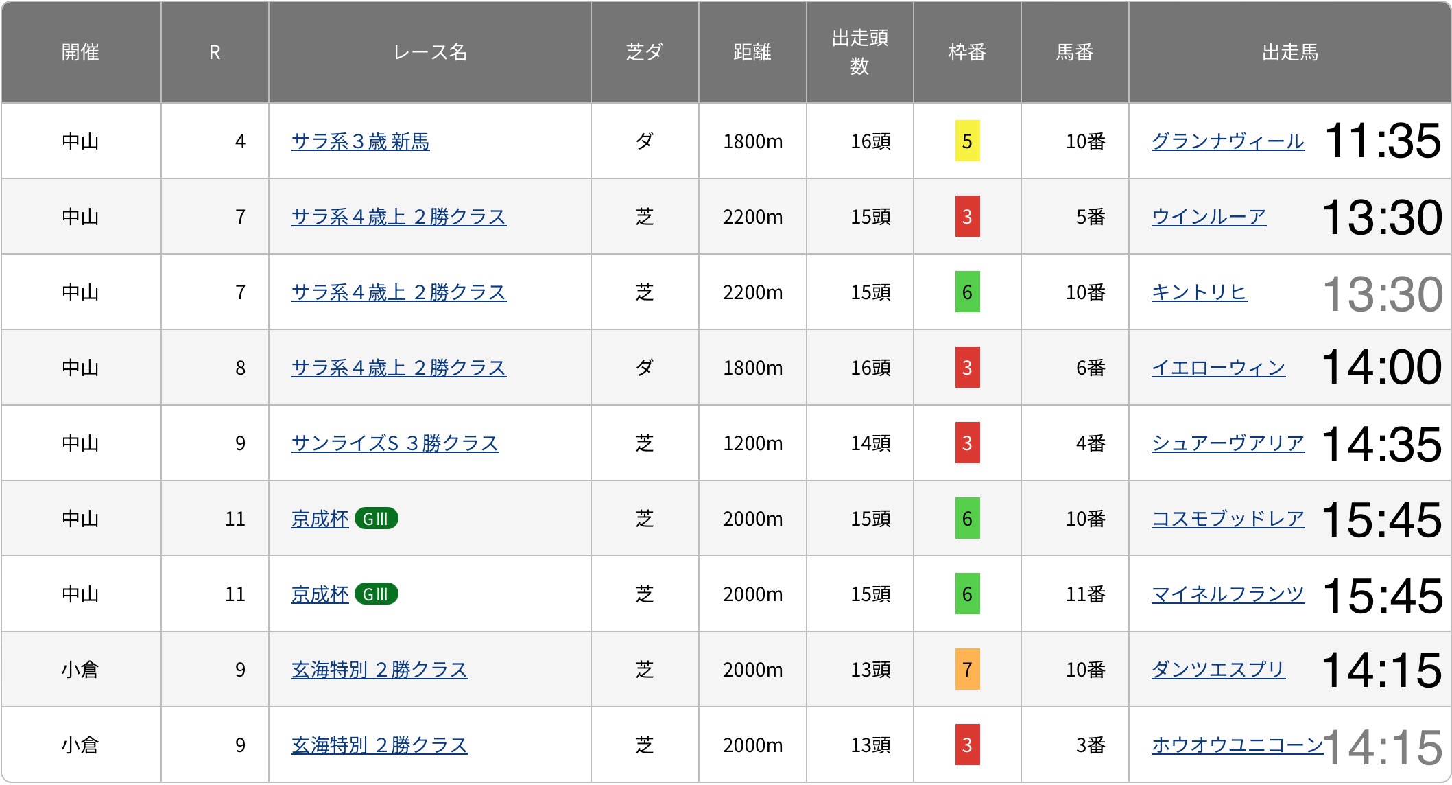1452x785 pixels.
Task: Select the イエローウィン link
Action: click(x=1217, y=368)
